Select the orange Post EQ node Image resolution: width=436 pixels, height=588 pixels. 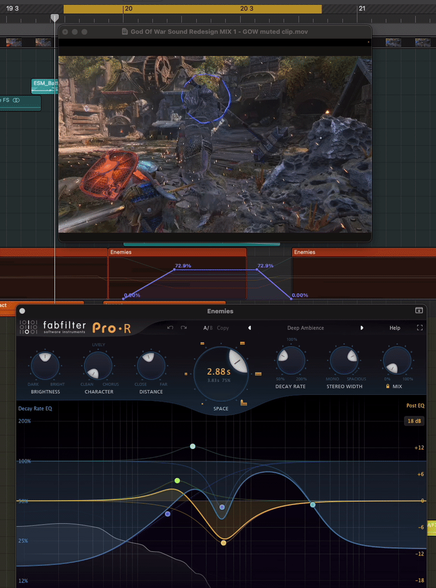(x=223, y=543)
